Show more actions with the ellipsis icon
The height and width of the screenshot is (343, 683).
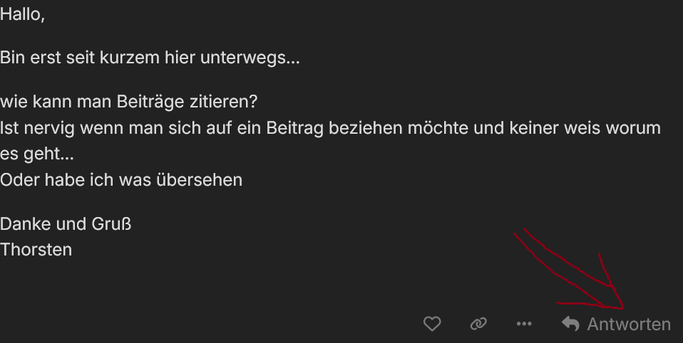coord(524,324)
